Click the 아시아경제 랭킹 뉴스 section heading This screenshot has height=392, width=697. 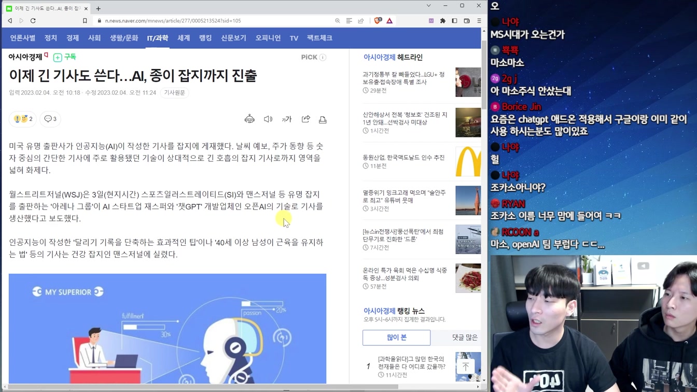pos(394,311)
